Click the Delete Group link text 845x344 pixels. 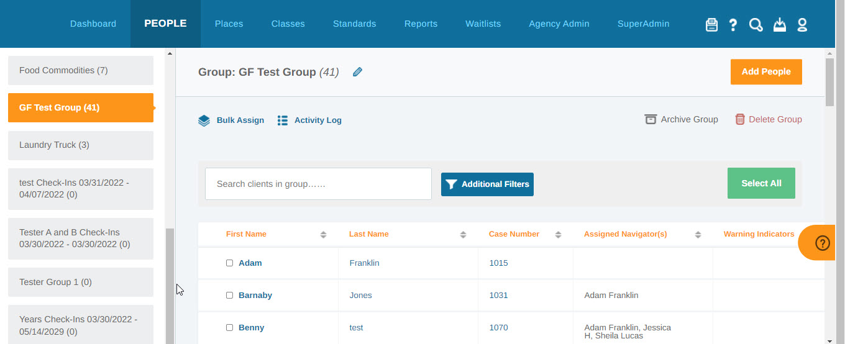click(775, 119)
